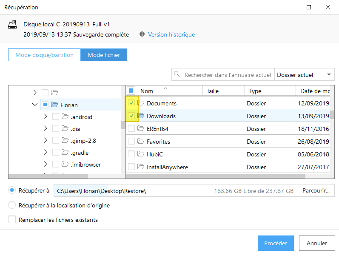Screen dimensions: 339x258
Task: Switch to Mode disque/partition tab
Action: pos(44,55)
